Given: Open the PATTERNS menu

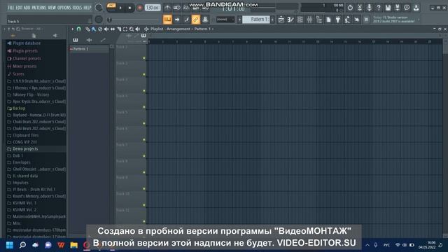Looking at the screenshot, I should pyautogui.click(x=39, y=8).
